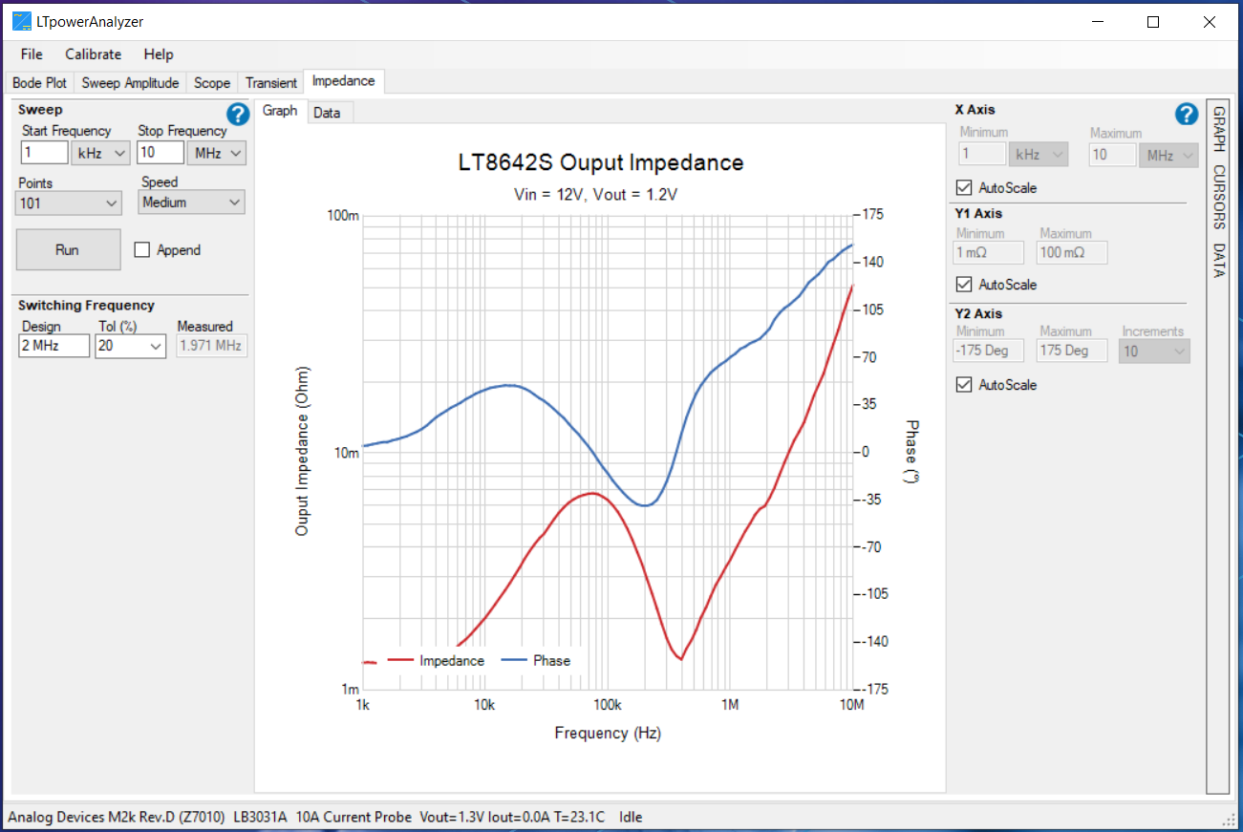Click the Run button to start sweep
Image resolution: width=1243 pixels, height=832 pixels.
(x=68, y=249)
